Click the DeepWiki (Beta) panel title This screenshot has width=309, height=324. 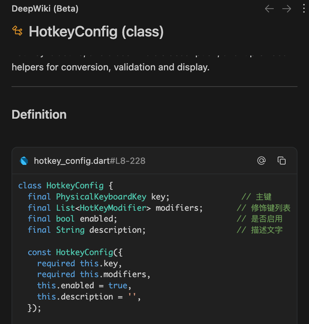(x=45, y=9)
